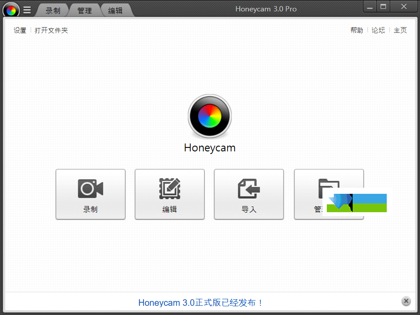Click the 导入 import button
420x315 pixels.
pyautogui.click(x=249, y=194)
